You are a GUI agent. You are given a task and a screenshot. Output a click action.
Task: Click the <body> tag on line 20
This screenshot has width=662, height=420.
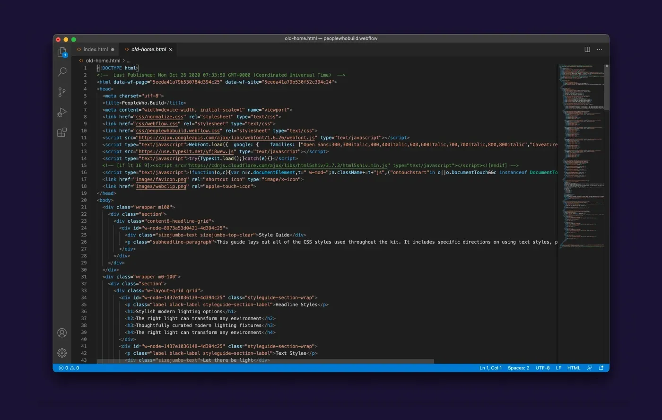[105, 201]
